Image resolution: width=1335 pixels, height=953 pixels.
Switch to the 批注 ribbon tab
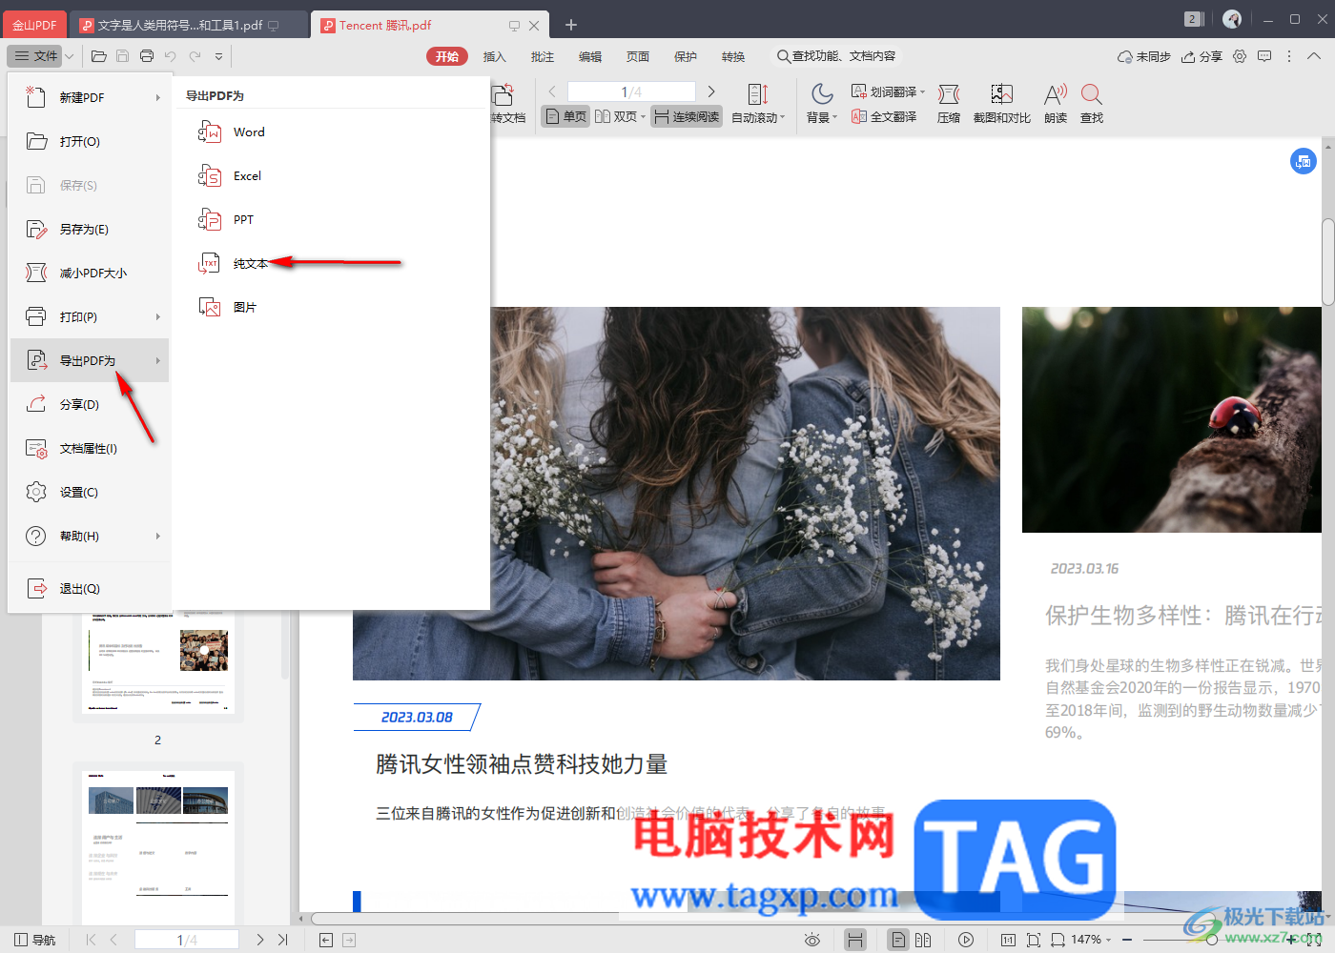pos(543,56)
